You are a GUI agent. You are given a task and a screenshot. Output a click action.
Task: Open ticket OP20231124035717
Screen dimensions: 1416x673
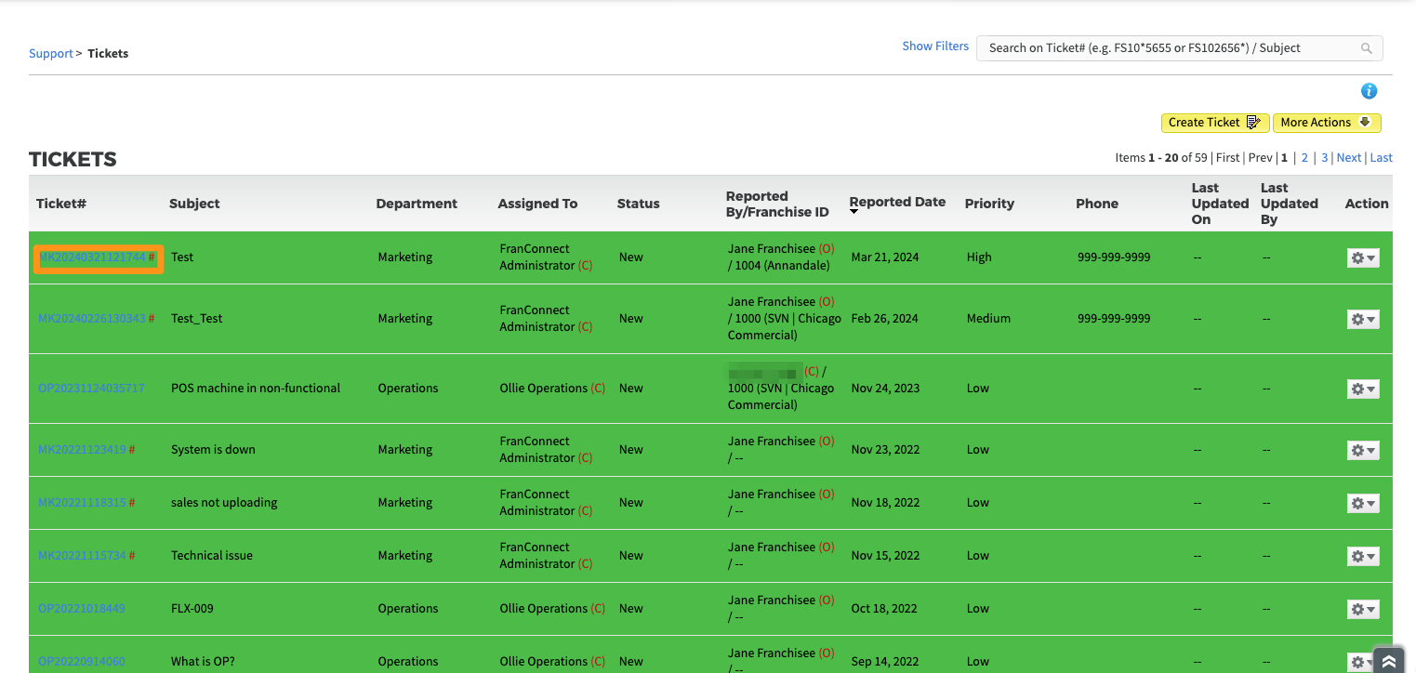91,389
